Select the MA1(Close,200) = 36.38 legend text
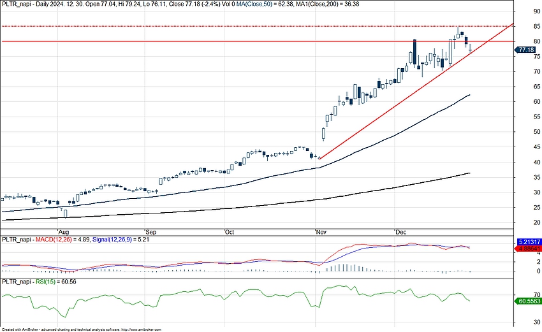 (328, 4)
